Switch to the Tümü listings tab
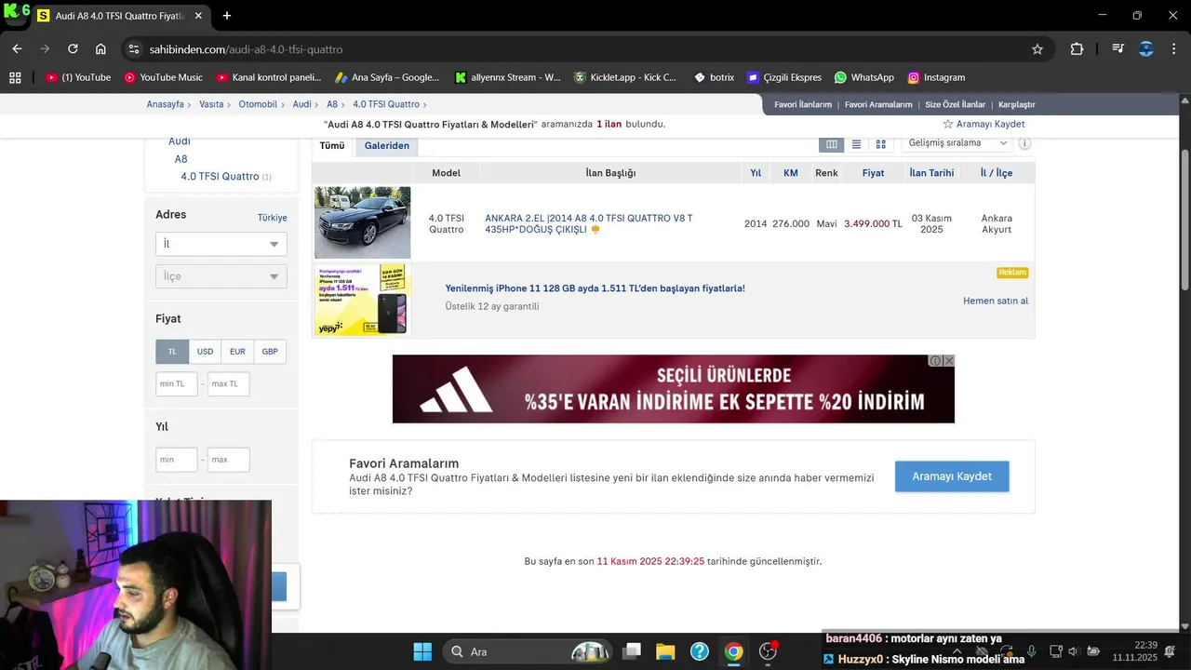 pos(332,146)
